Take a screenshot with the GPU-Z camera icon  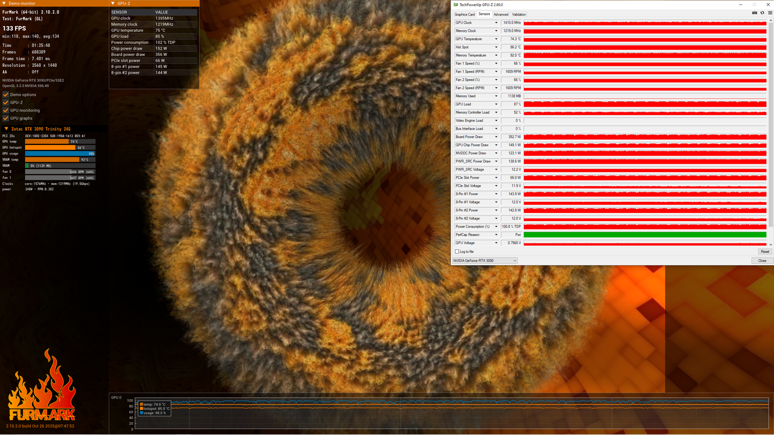point(755,13)
